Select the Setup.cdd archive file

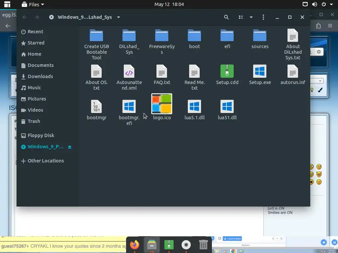point(227,74)
